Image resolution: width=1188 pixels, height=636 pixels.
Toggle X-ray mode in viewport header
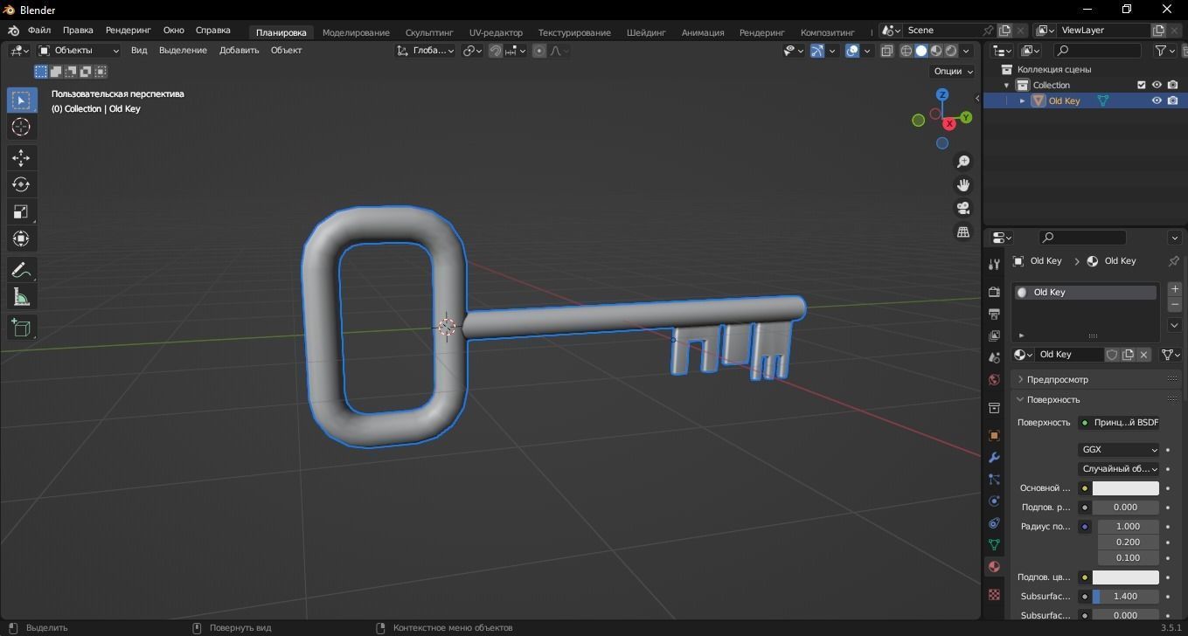pyautogui.click(x=887, y=51)
